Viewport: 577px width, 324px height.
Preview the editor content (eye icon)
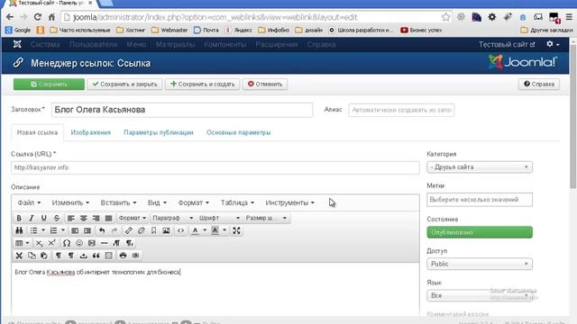(135, 256)
